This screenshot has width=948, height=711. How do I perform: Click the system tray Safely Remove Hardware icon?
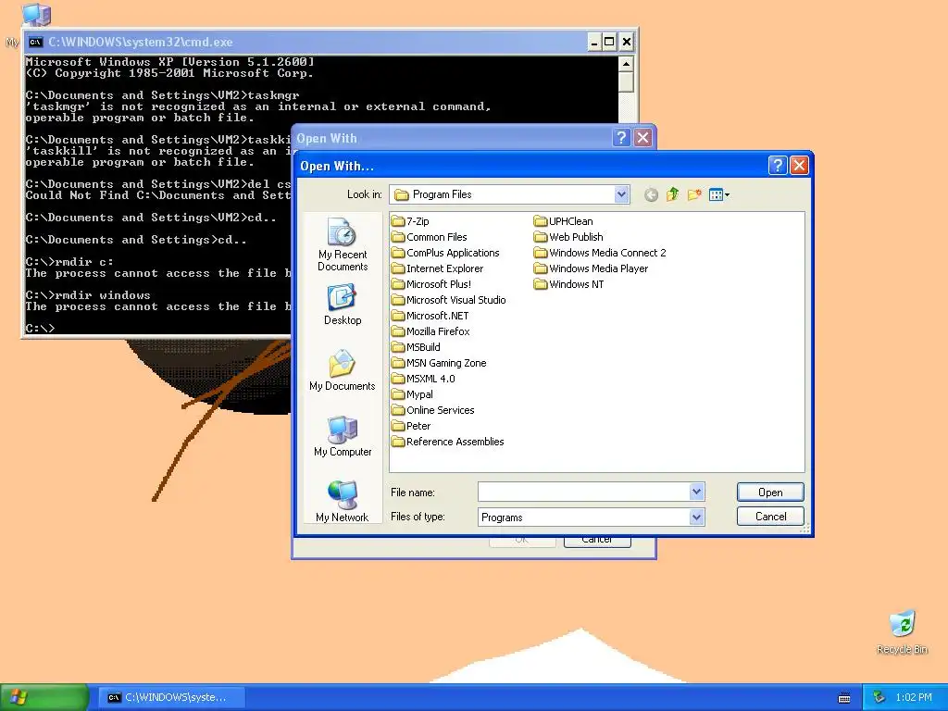coord(879,697)
